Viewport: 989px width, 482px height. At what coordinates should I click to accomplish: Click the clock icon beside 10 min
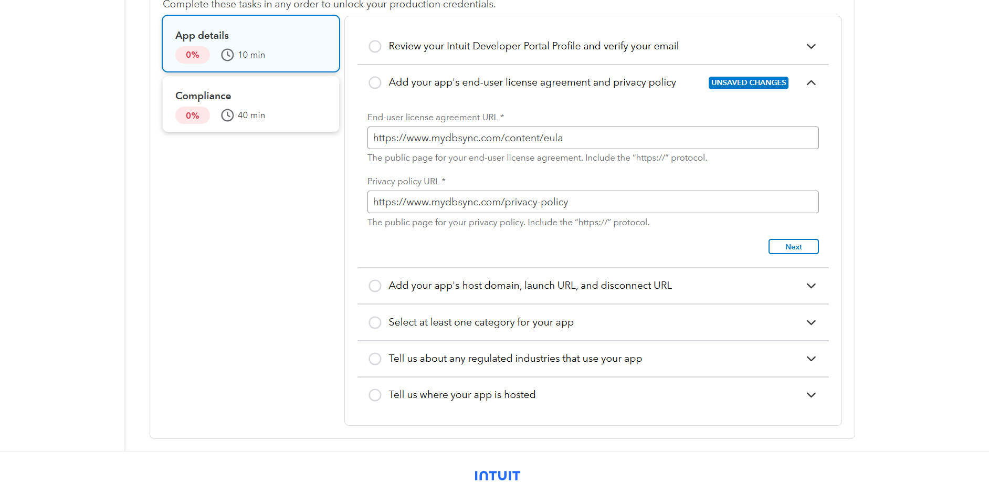[x=227, y=55]
